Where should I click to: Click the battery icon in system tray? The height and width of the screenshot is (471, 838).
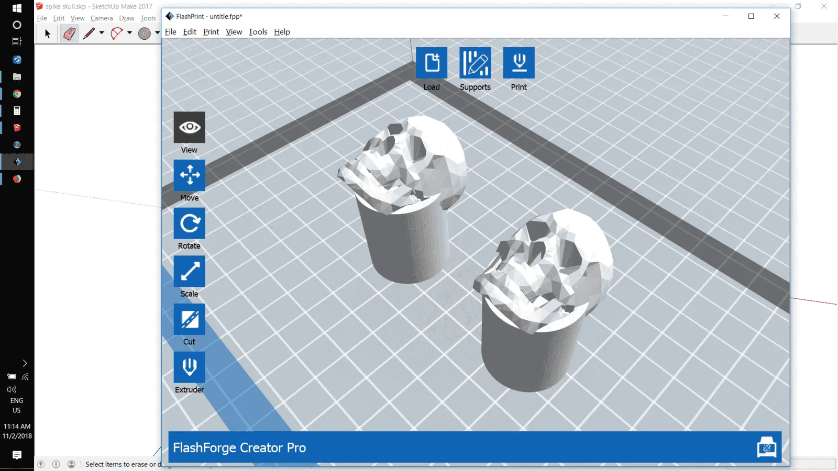coord(12,376)
